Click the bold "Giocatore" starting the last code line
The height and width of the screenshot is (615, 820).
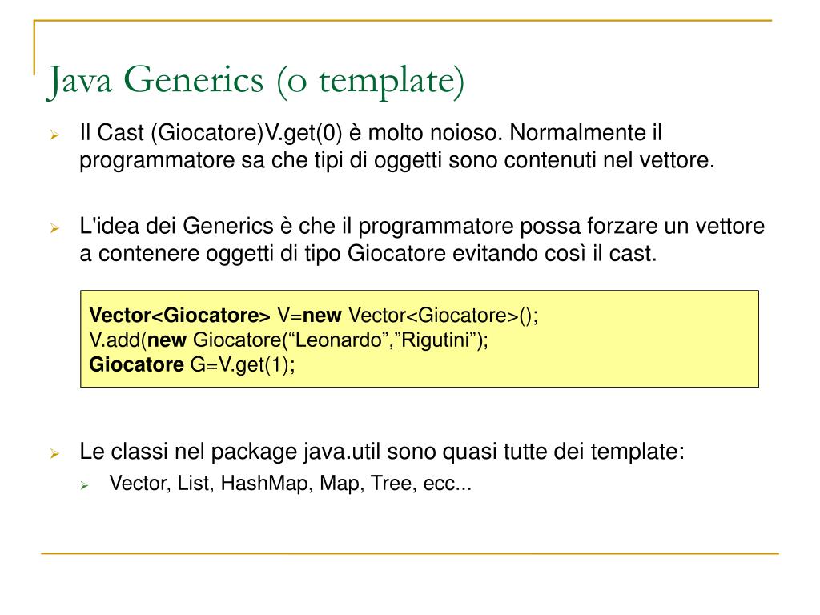pyautogui.click(x=136, y=365)
